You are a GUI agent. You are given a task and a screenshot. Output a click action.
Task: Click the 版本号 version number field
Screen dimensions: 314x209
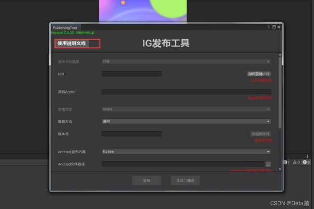point(132,134)
